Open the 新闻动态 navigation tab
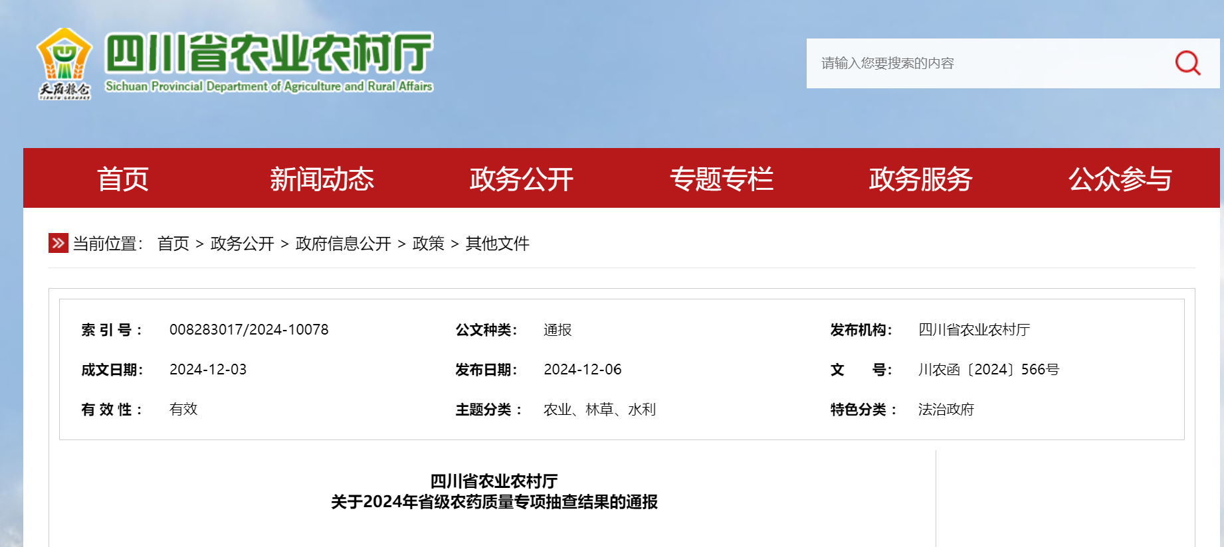 pyautogui.click(x=322, y=179)
